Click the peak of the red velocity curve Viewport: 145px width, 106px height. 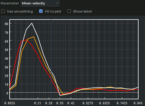click(x=26, y=40)
